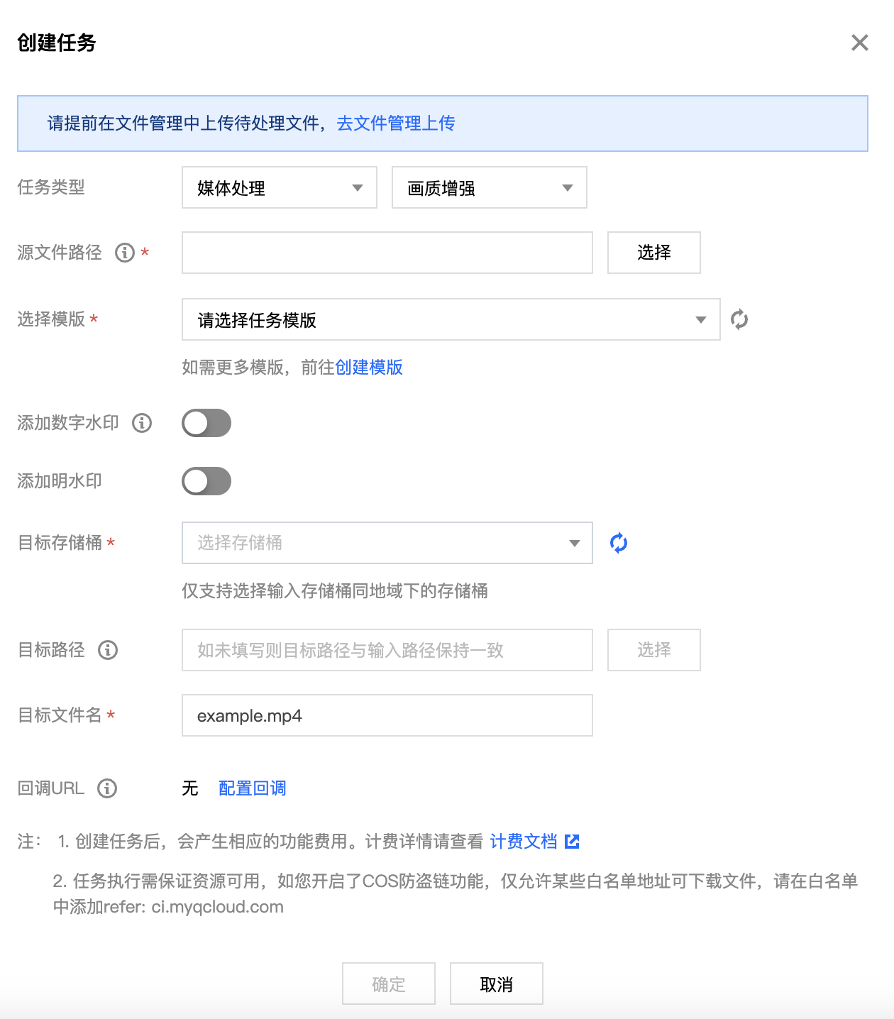Click the info icon beside 添加数字水印

click(142, 423)
